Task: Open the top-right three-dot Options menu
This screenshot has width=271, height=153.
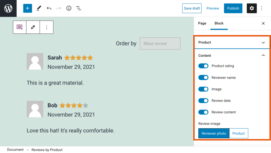Action: pos(262,8)
